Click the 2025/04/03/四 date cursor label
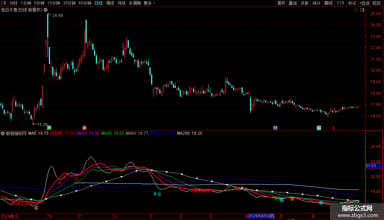This screenshot has width=384, height=220. (261, 216)
